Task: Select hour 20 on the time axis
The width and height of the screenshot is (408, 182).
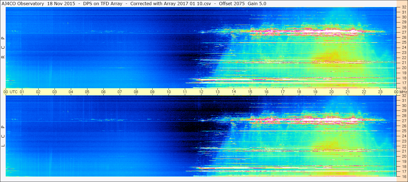Action: point(331,92)
